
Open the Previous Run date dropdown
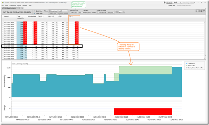[x=76, y=13]
